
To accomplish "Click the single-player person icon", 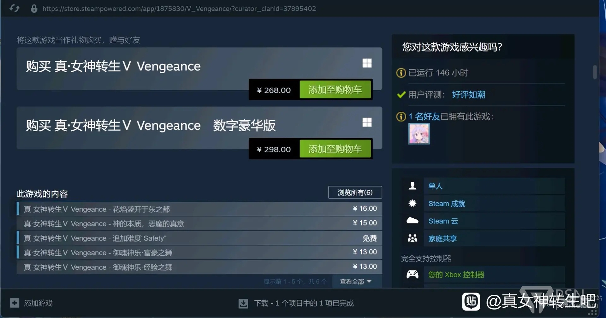I will pyautogui.click(x=412, y=186).
